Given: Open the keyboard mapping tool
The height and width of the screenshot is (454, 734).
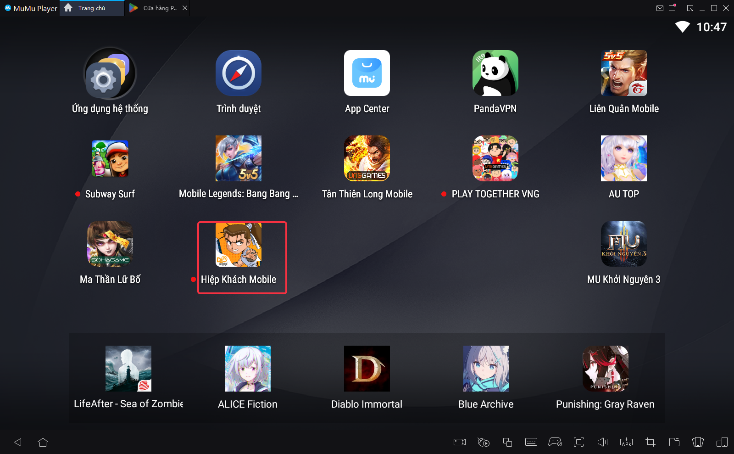Looking at the screenshot, I should pos(531,442).
